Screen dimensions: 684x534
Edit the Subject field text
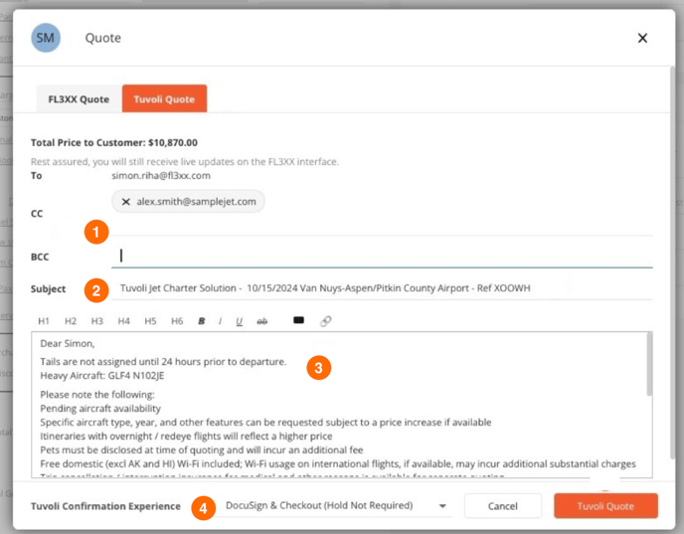click(382, 288)
